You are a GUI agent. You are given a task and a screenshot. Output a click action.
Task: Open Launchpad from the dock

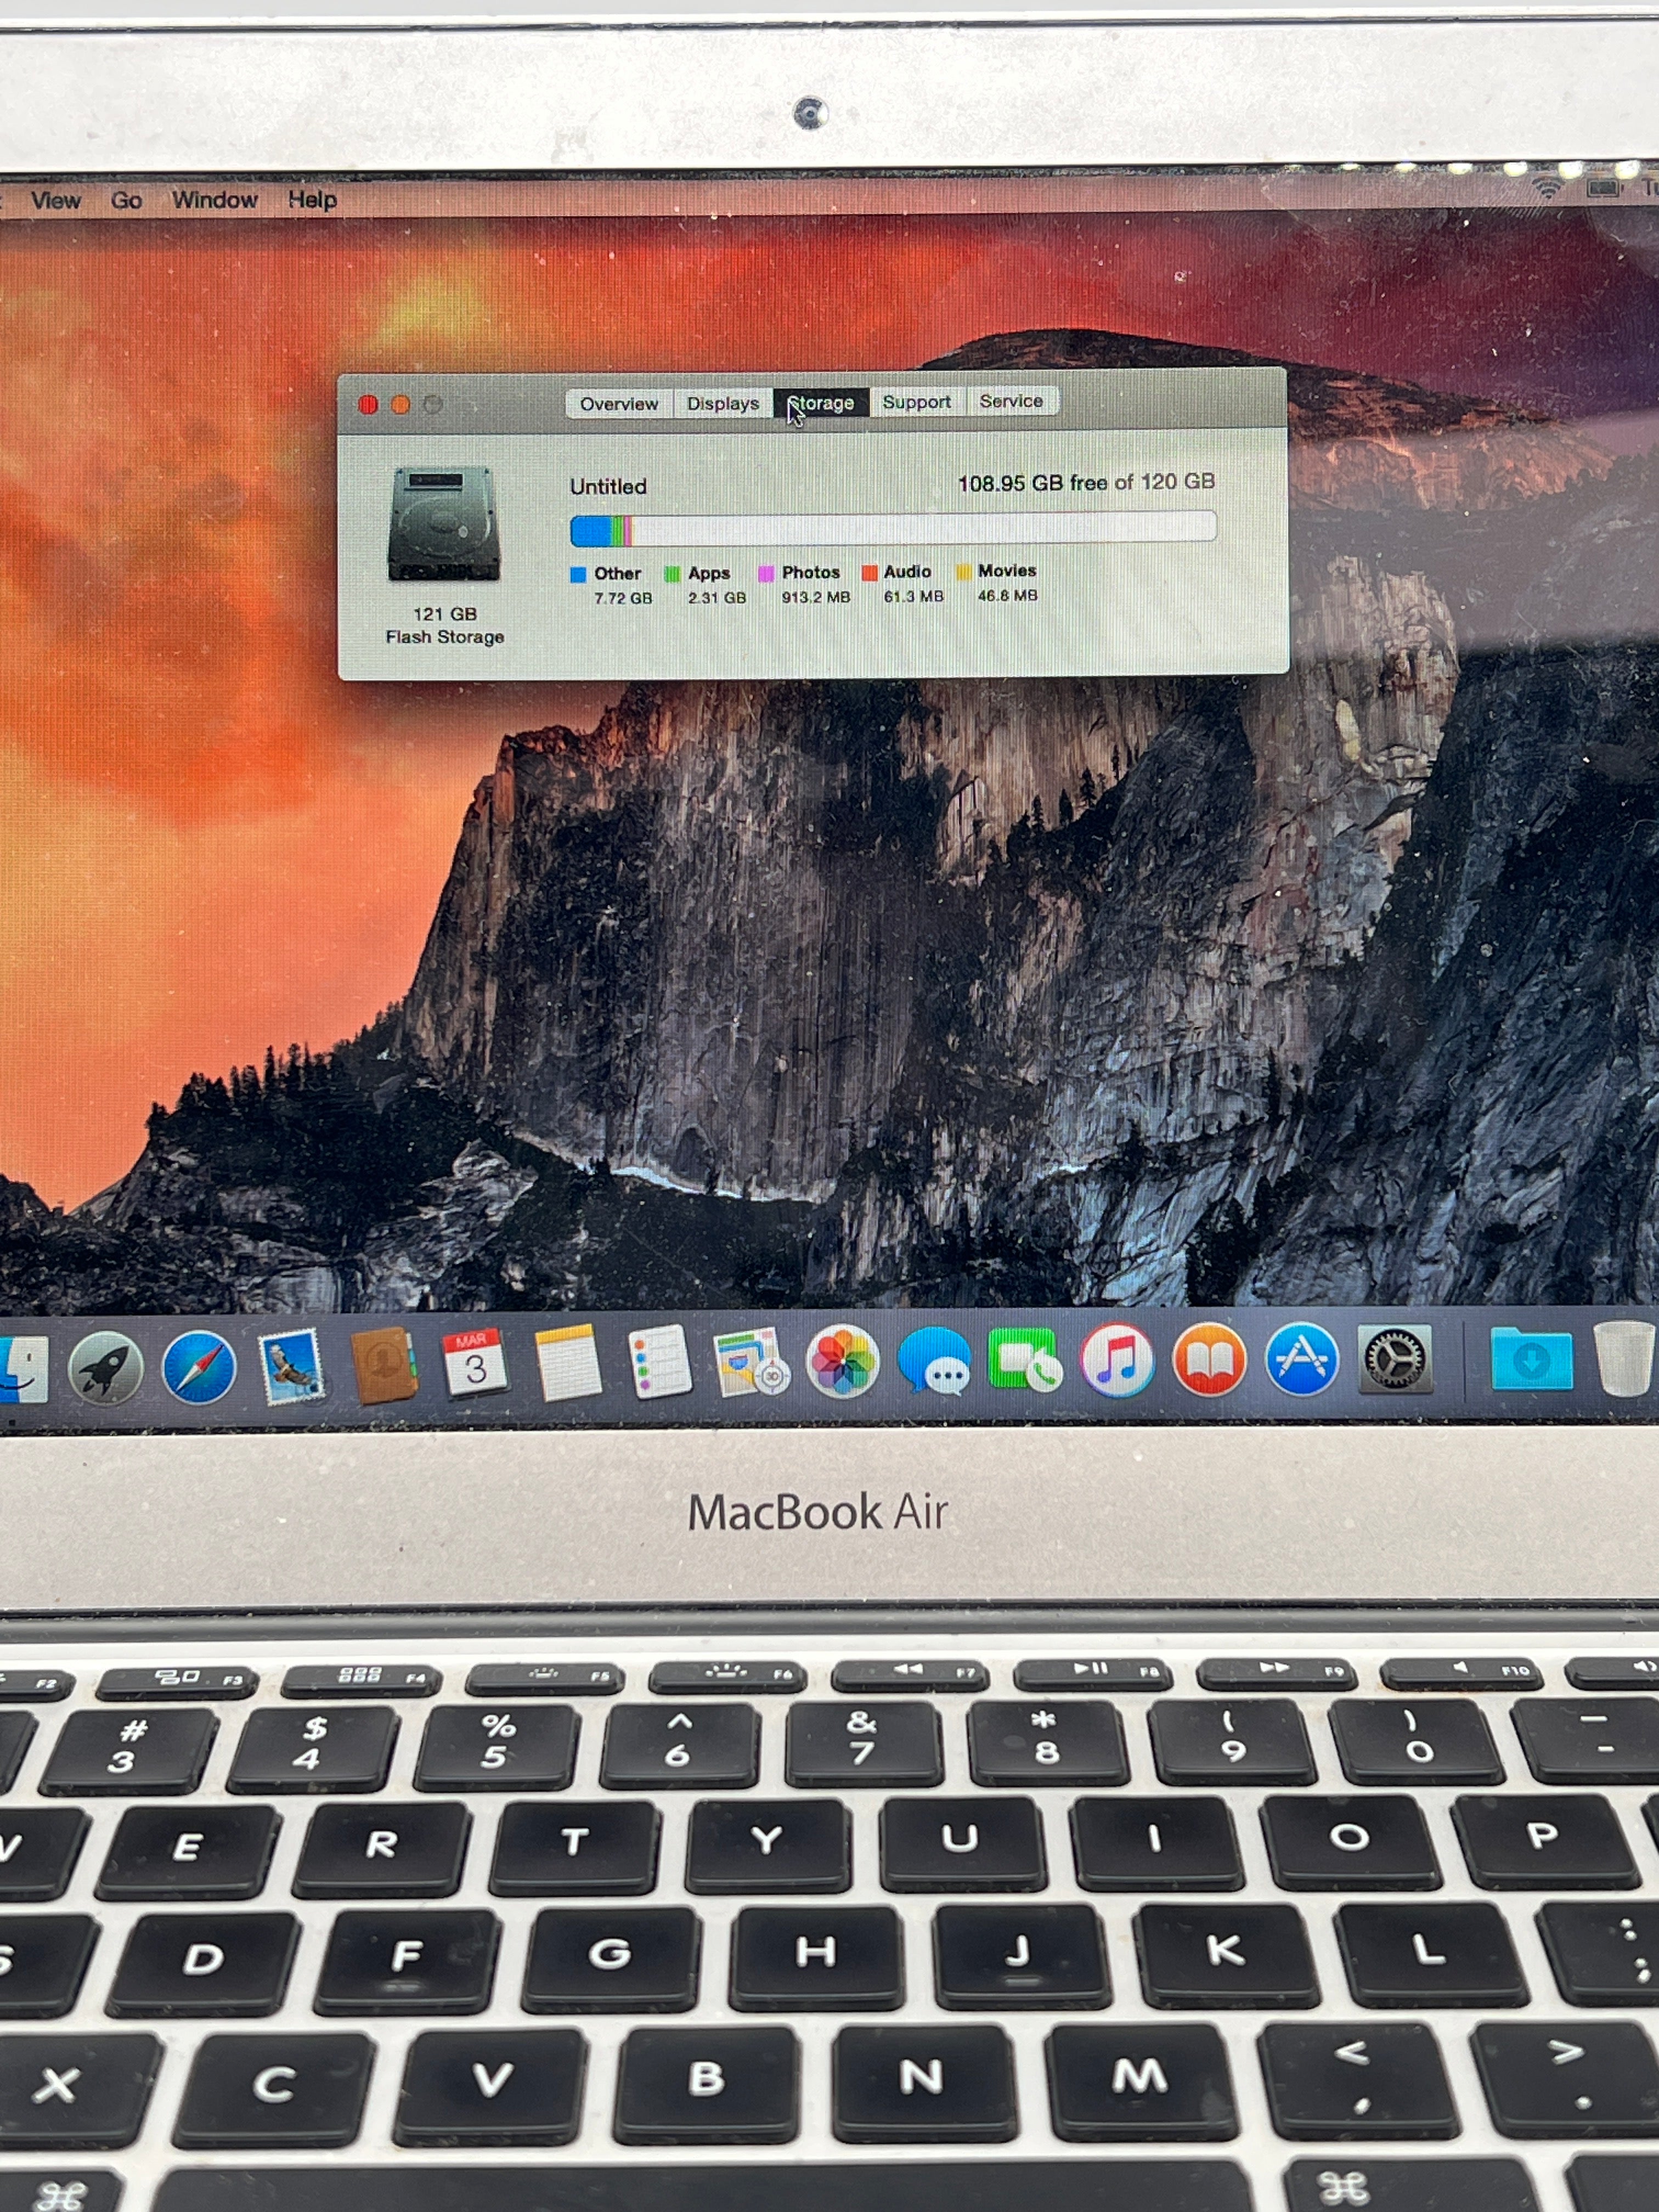[x=106, y=1367]
